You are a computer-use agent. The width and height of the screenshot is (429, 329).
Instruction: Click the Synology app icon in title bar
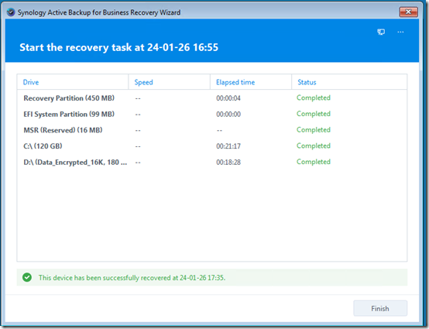11,12
